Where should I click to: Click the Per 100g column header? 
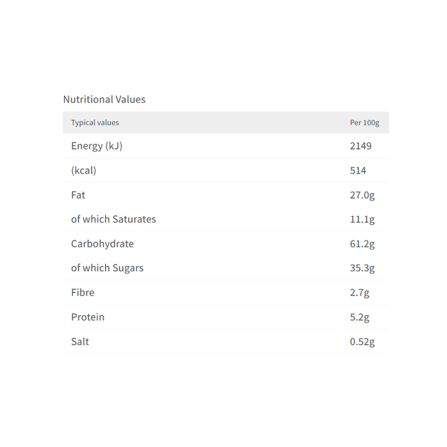click(x=364, y=123)
